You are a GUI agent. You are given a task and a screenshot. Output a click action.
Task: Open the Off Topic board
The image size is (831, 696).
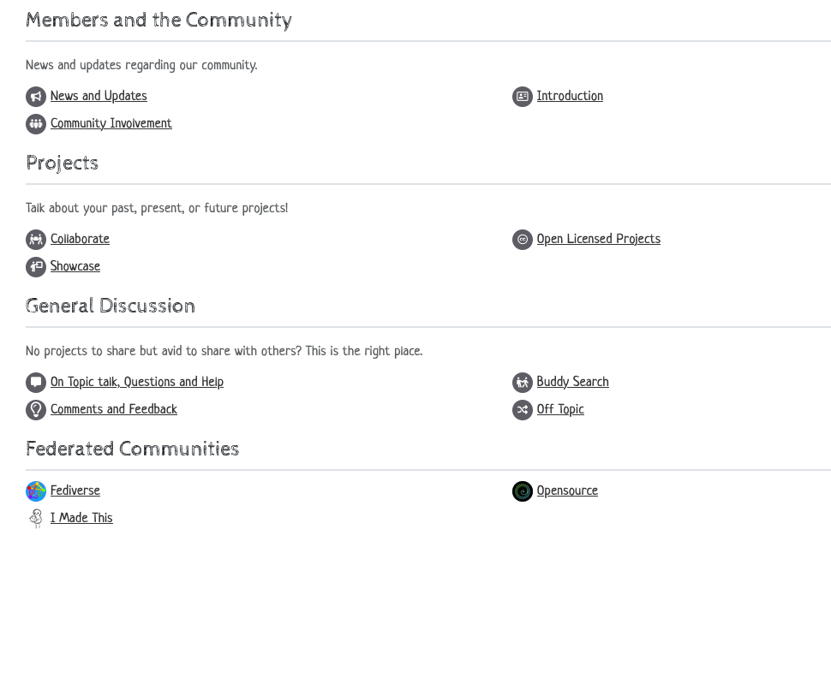[x=560, y=409]
